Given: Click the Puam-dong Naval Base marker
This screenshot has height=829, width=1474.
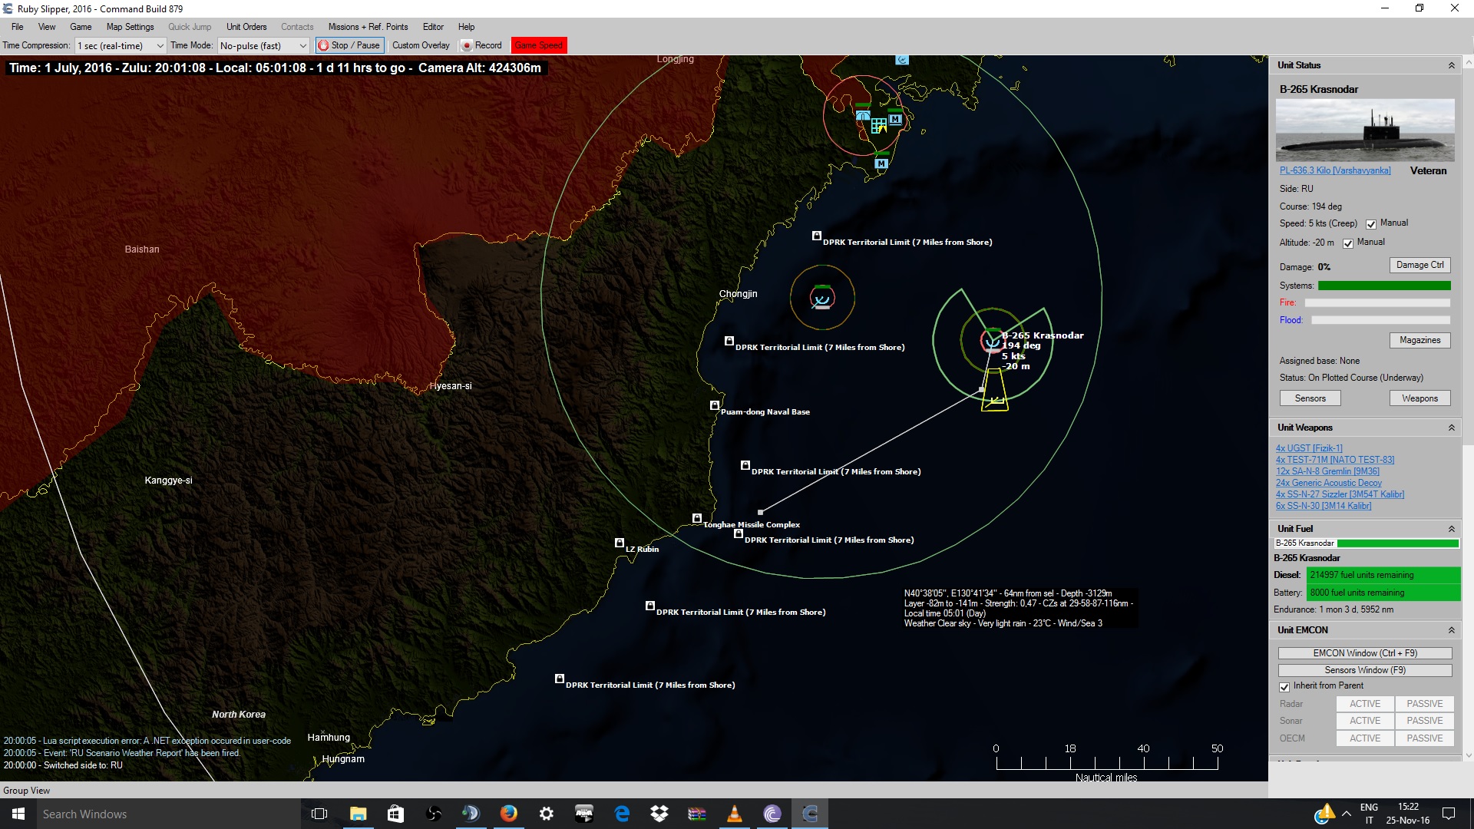Looking at the screenshot, I should coord(715,405).
